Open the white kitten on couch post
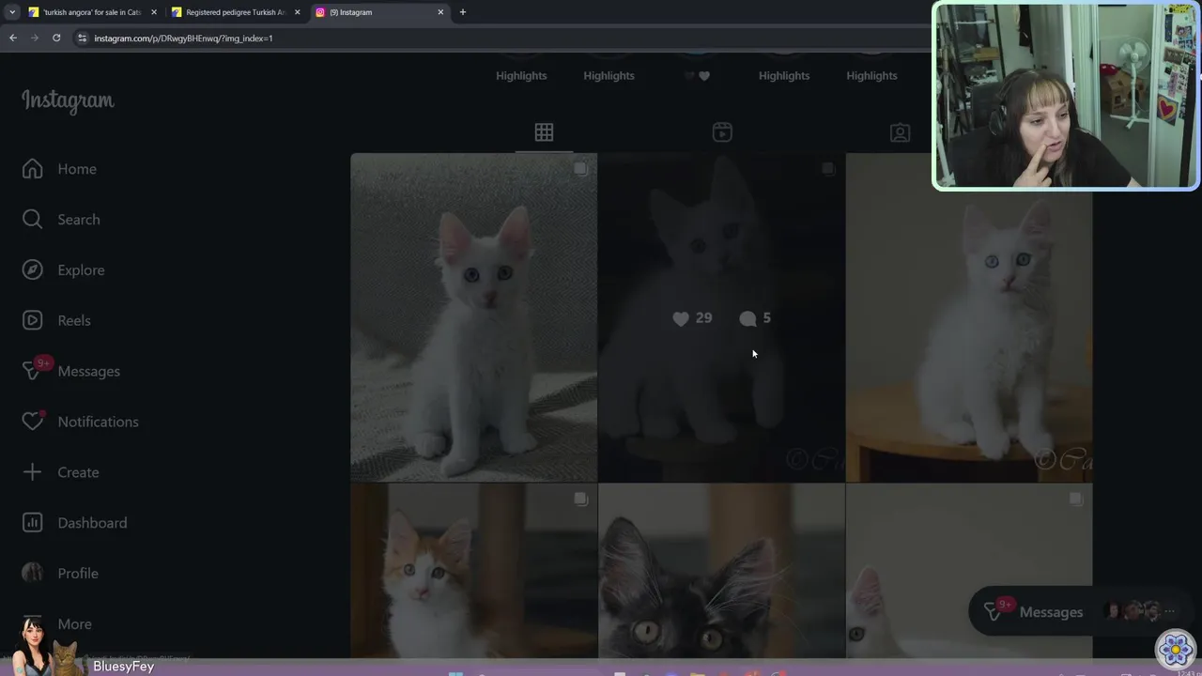 [473, 317]
